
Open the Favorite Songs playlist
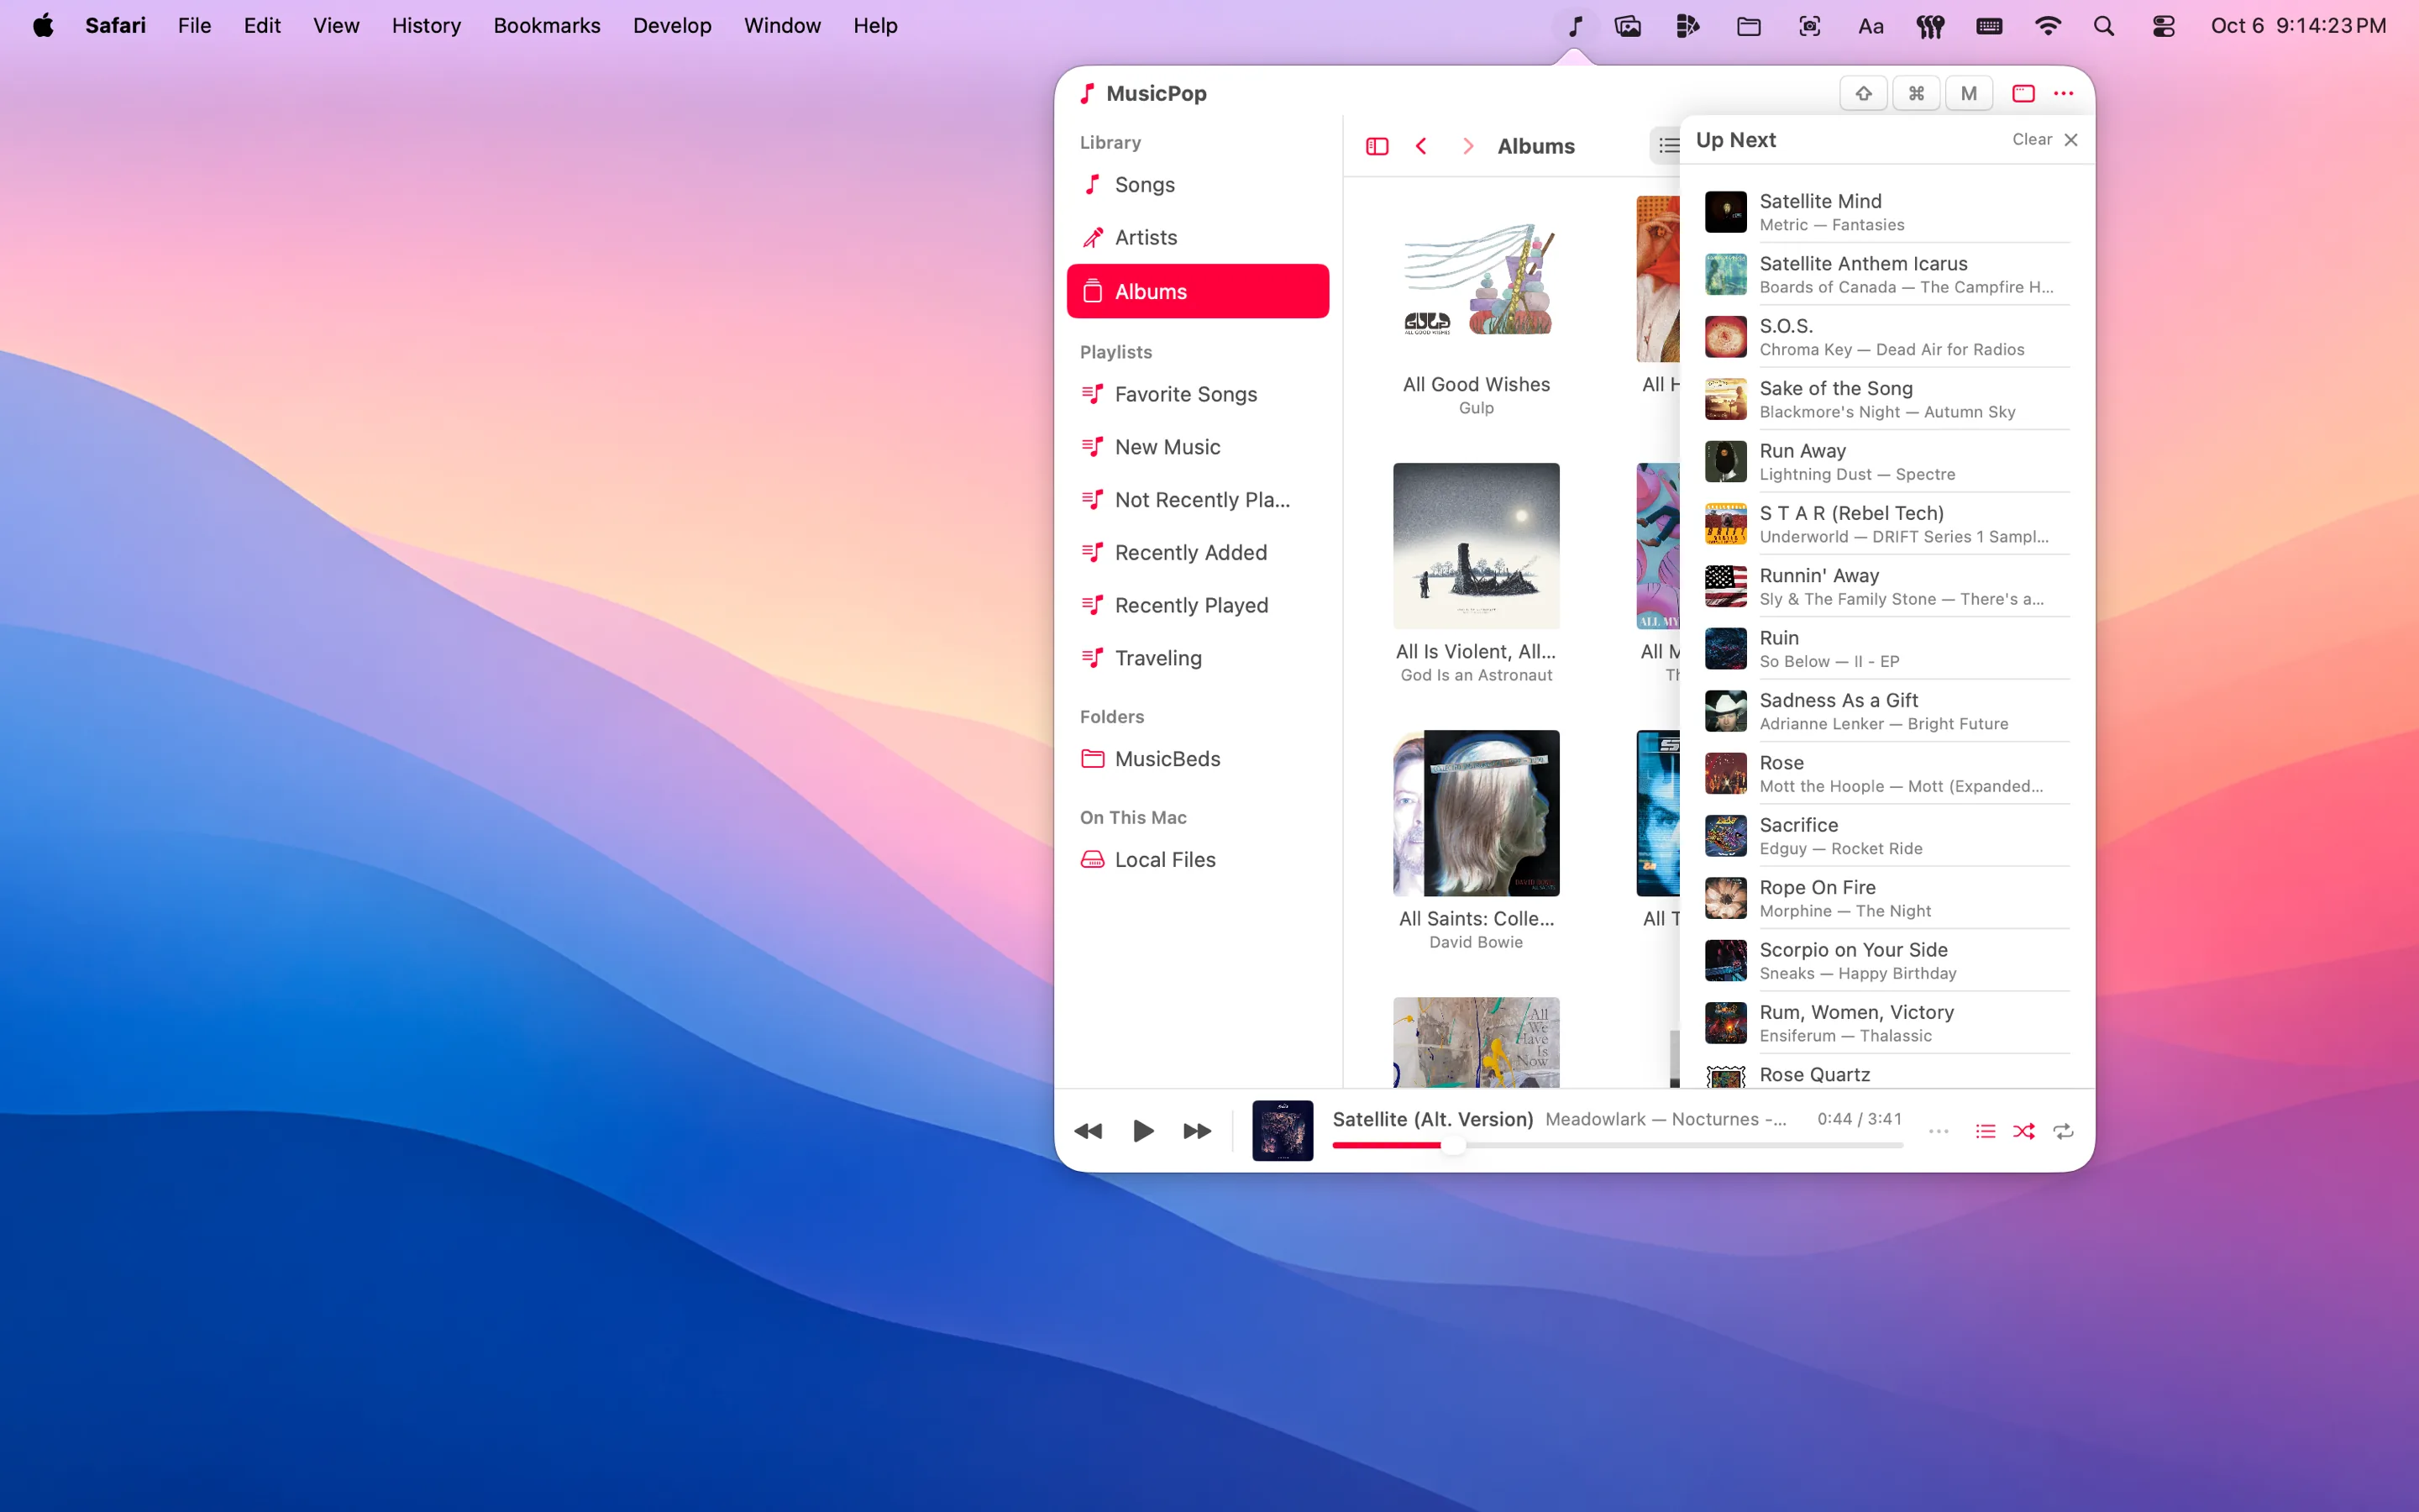[x=1198, y=394]
